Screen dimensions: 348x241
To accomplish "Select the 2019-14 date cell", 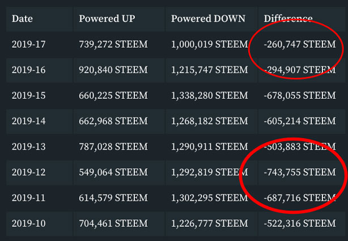I will (x=29, y=121).
